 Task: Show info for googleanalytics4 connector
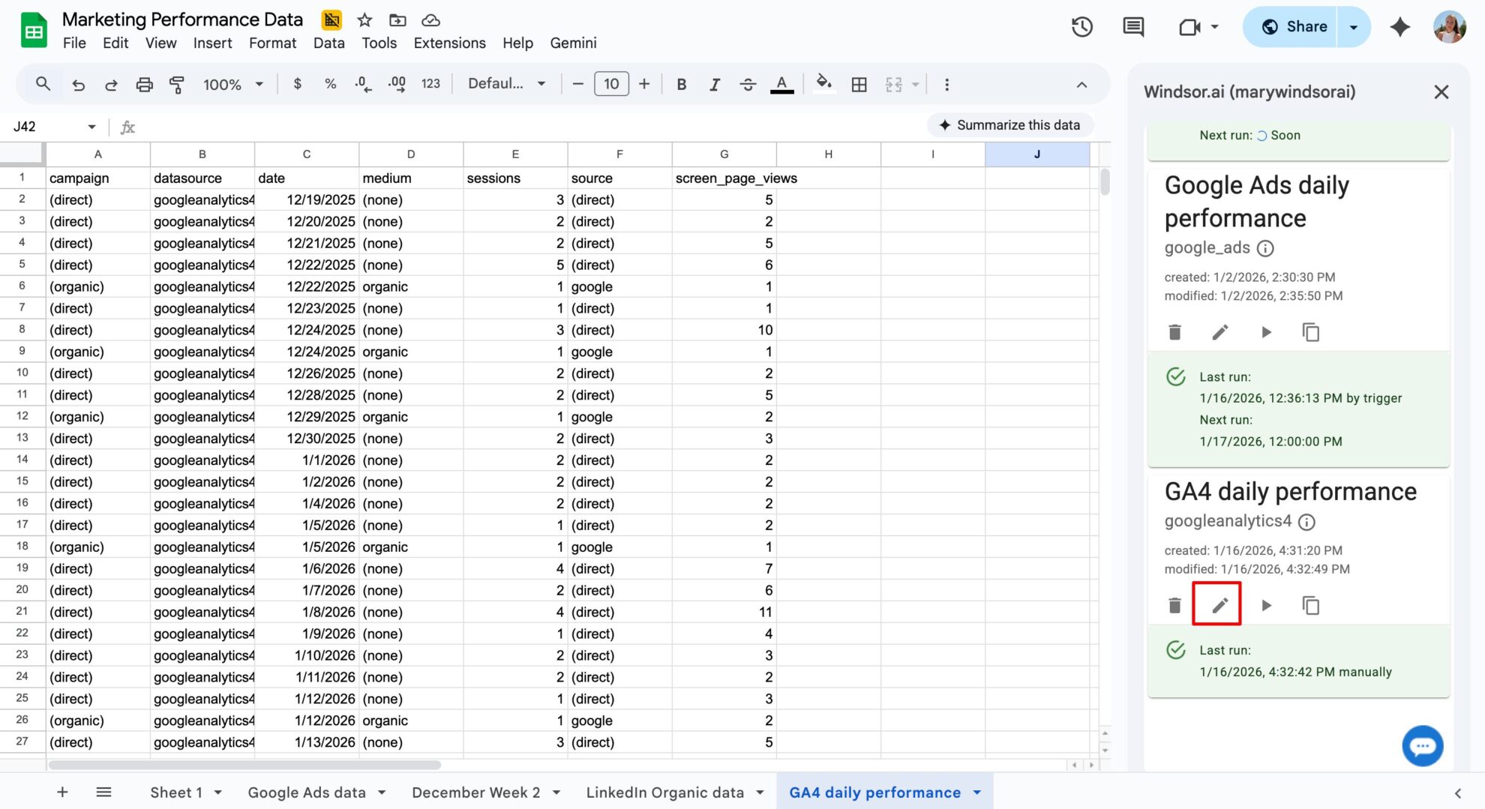click(x=1306, y=522)
